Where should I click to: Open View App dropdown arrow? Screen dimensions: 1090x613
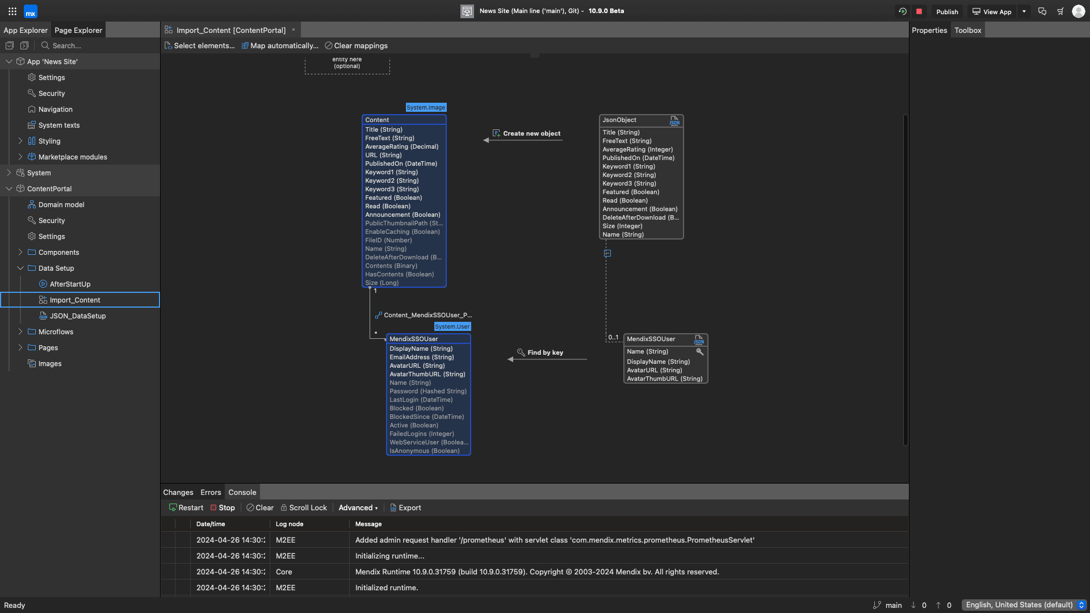point(1024,11)
